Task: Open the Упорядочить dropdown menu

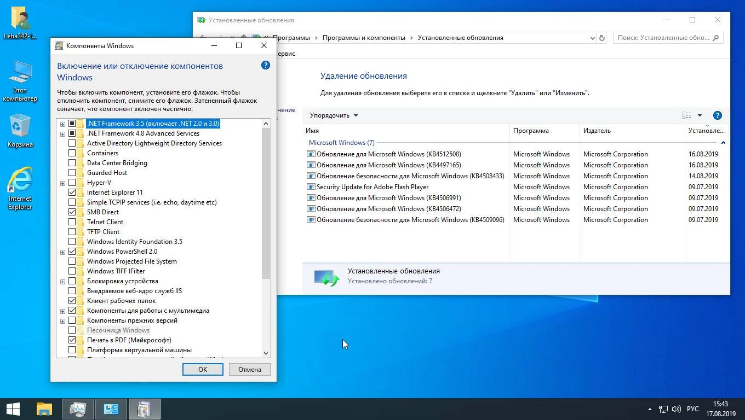Action: tap(334, 115)
